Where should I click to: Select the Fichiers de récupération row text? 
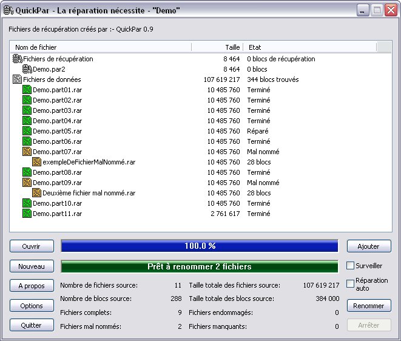click(58, 59)
